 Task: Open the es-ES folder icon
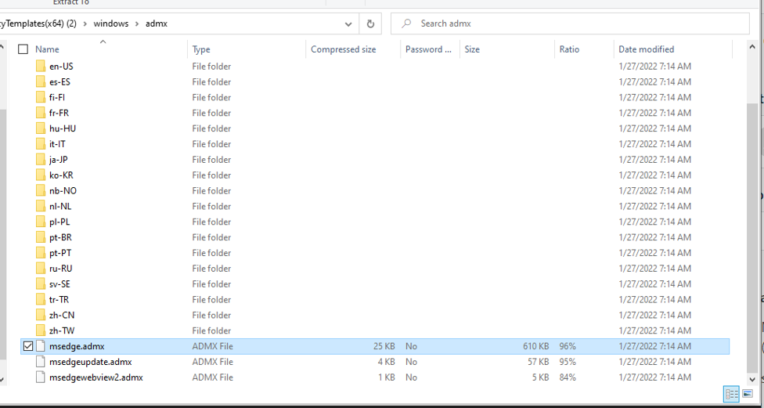click(x=41, y=82)
